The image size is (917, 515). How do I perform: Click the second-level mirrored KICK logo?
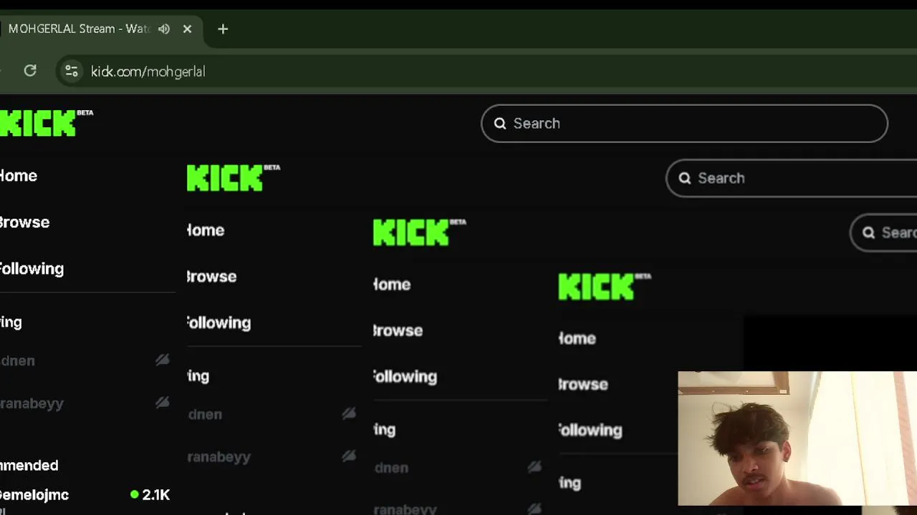234,177
